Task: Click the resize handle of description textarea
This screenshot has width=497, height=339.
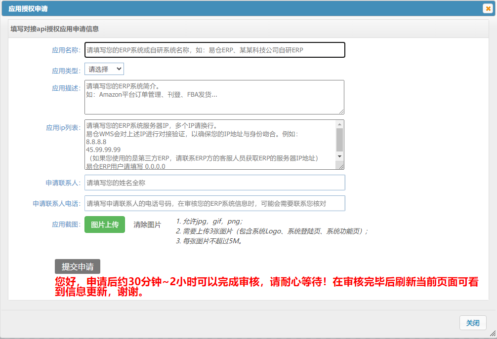Action: click(x=342, y=112)
